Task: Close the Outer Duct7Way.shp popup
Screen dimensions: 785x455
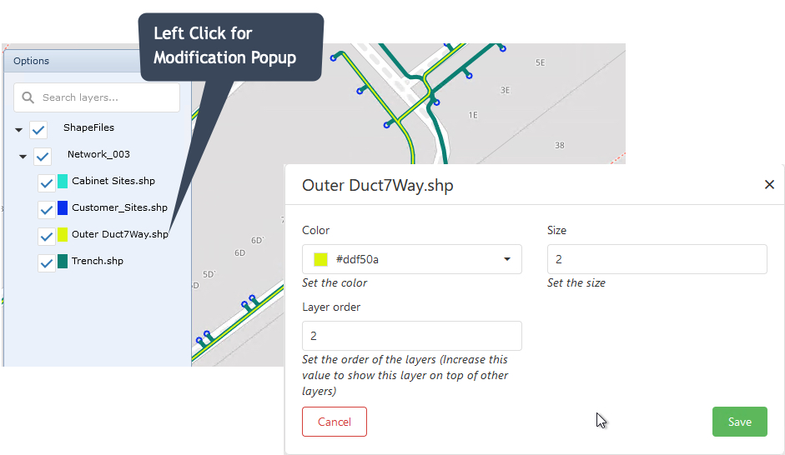Action: 769,185
